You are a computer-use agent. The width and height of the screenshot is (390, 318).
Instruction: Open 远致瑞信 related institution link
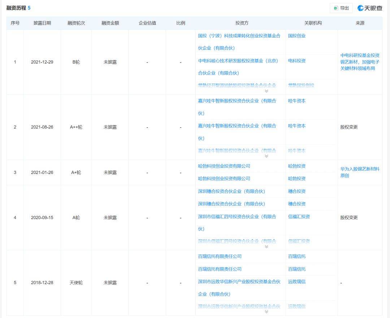click(x=296, y=281)
